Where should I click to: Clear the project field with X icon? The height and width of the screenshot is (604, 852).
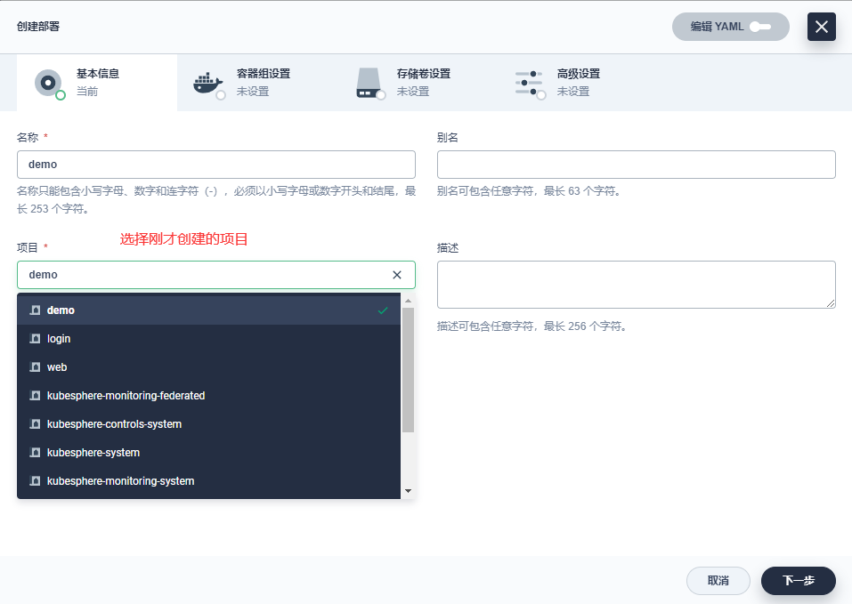click(x=397, y=275)
